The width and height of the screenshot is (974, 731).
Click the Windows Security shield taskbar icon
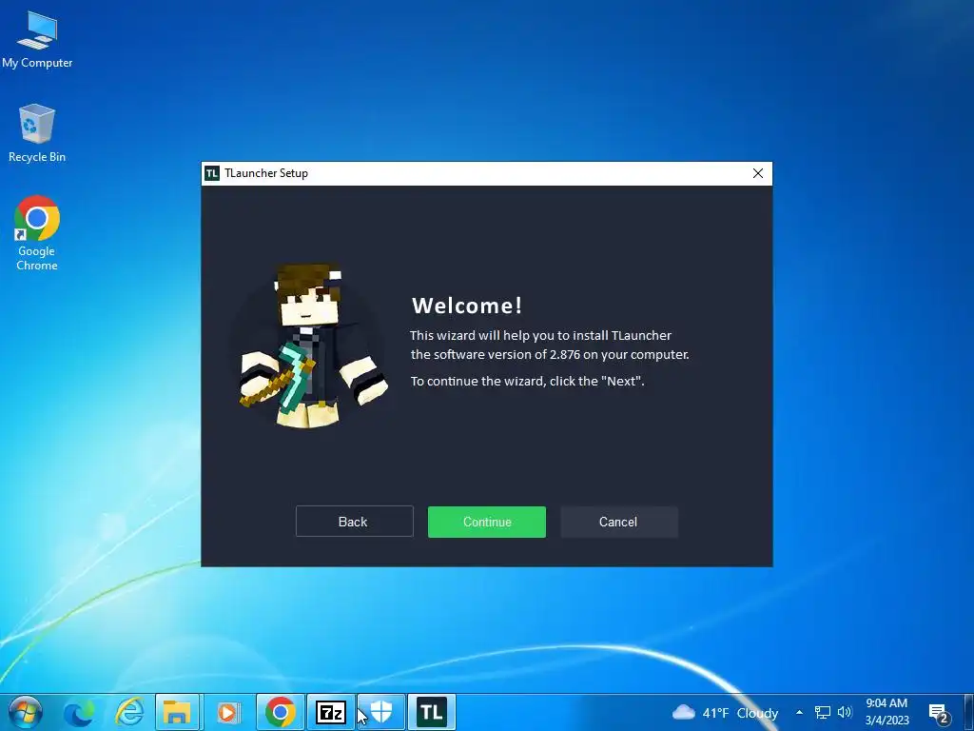[381, 712]
